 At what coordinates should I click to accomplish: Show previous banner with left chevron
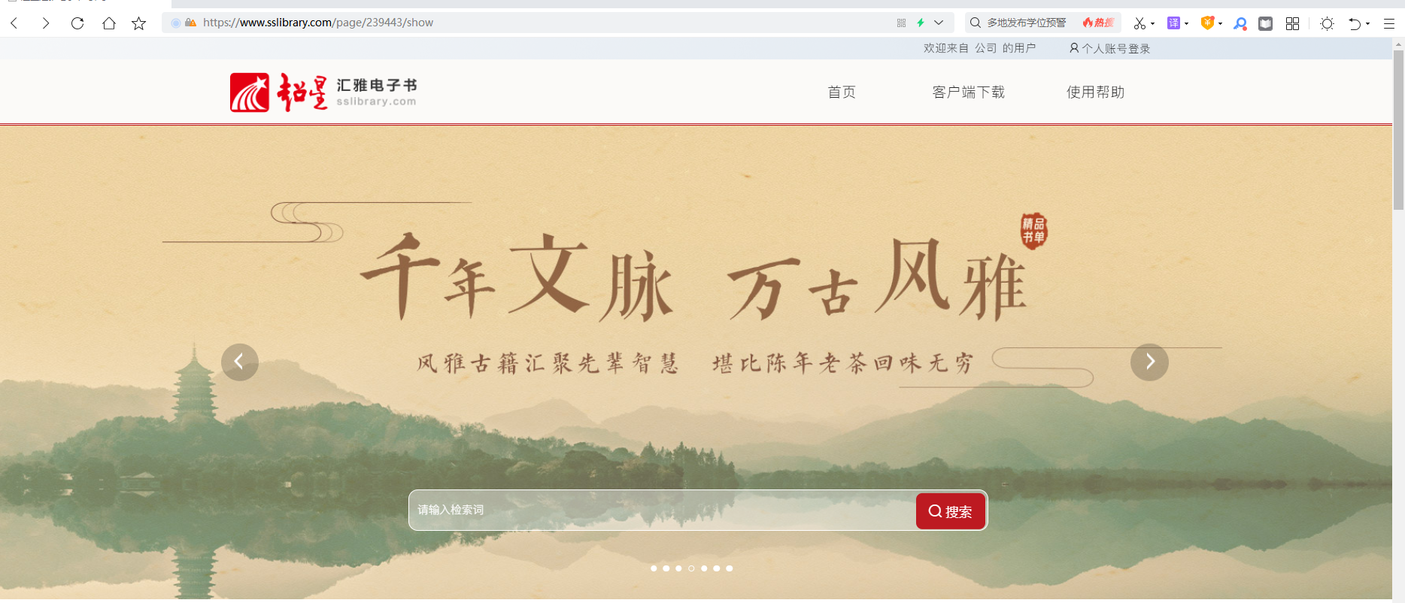[240, 362]
